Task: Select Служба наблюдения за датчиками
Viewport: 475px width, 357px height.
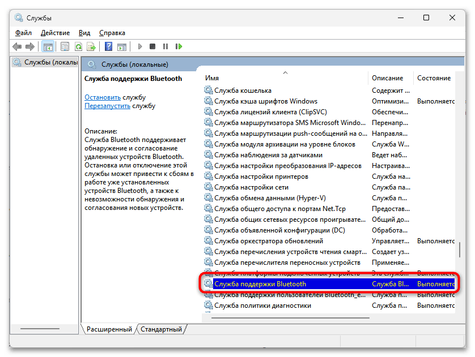Action: click(x=329, y=155)
